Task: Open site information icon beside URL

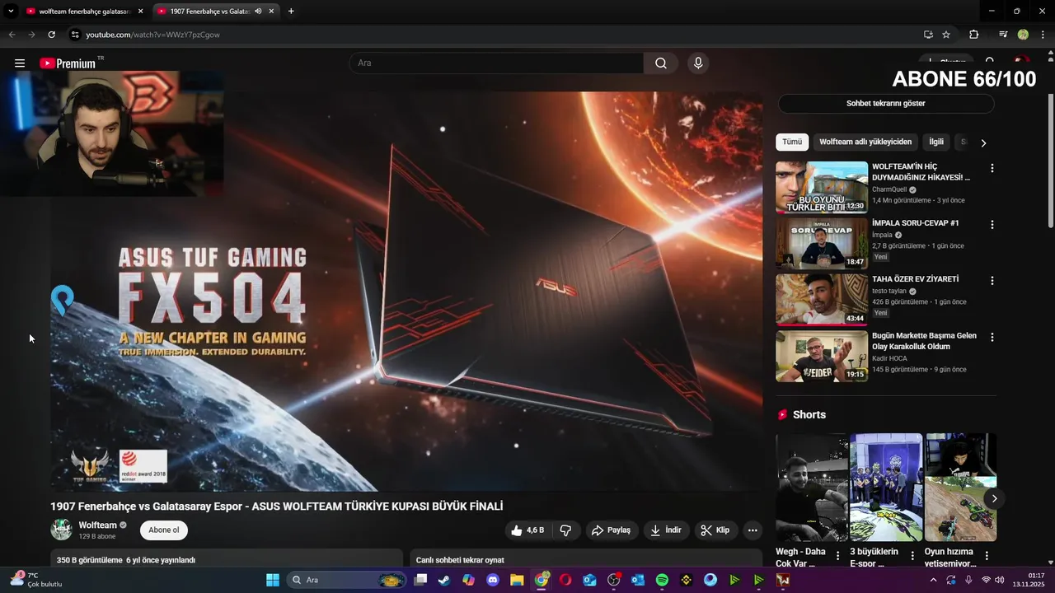Action: pyautogui.click(x=75, y=35)
